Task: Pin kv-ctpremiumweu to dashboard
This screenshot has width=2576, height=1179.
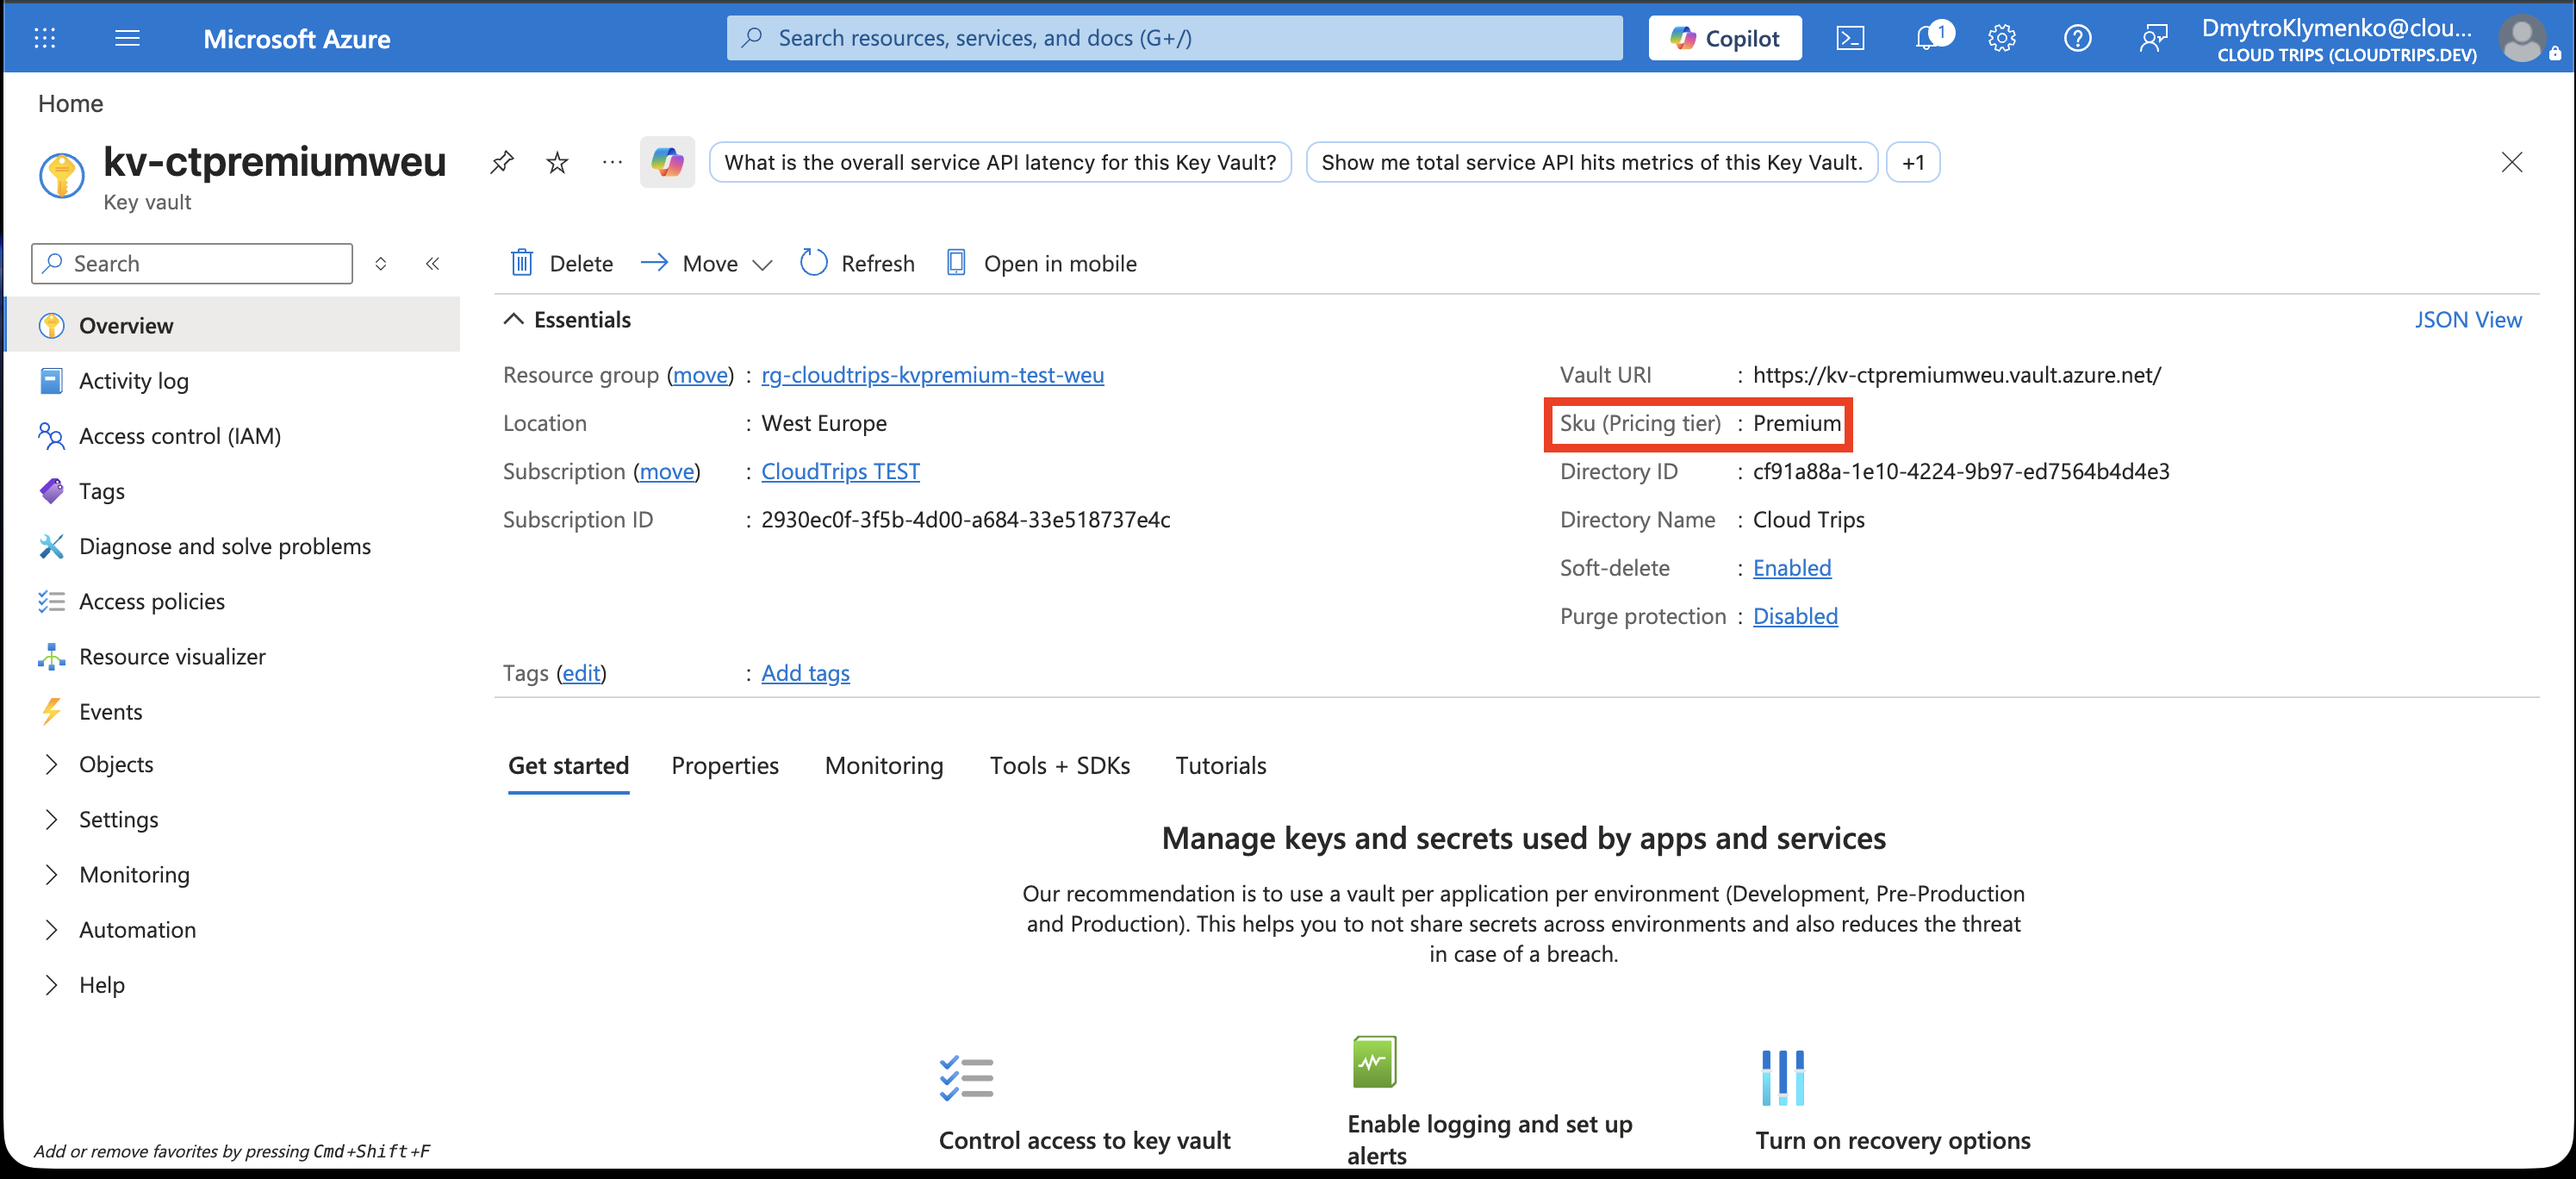Action: click(502, 162)
